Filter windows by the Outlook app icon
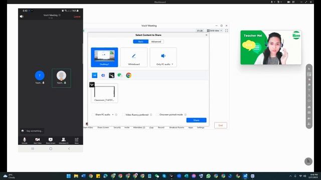 [x=103, y=75]
